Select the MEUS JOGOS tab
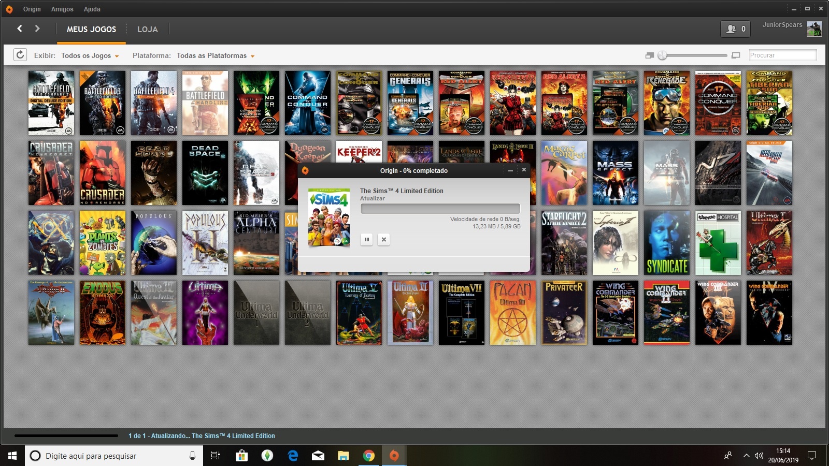 [x=91, y=30]
